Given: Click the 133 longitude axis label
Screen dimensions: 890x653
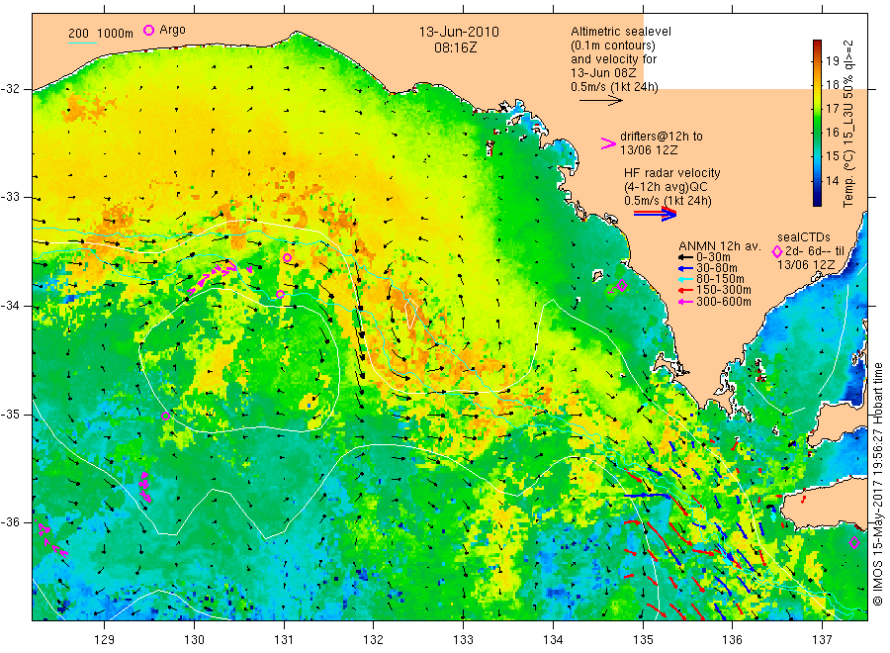Looking at the screenshot, I should click(463, 640).
